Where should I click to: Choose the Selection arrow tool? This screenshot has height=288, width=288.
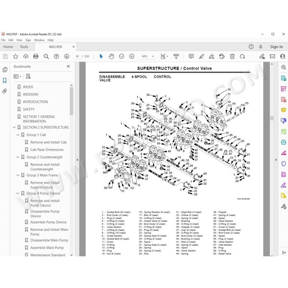101,56
